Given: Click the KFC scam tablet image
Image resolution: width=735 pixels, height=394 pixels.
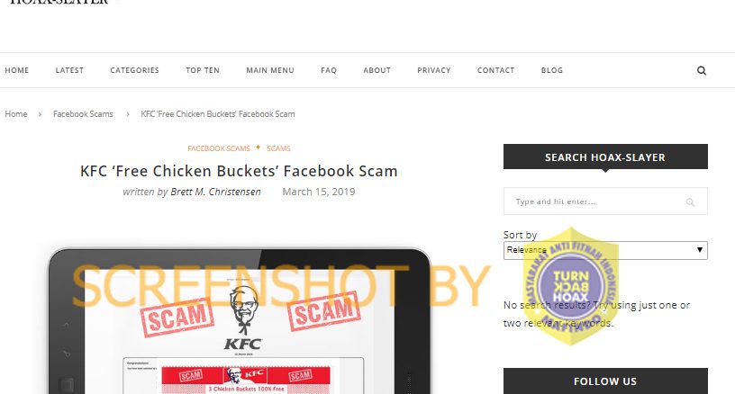Looking at the screenshot, I should 239,321.
